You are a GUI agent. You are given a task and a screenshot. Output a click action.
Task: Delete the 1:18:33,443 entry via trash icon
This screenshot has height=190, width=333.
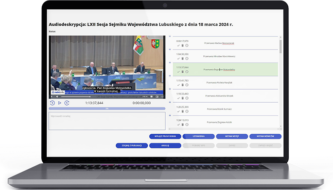coord(182,98)
